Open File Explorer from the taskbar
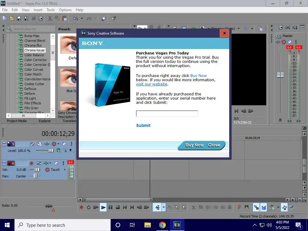This screenshot has width=308, height=231. [x=147, y=225]
